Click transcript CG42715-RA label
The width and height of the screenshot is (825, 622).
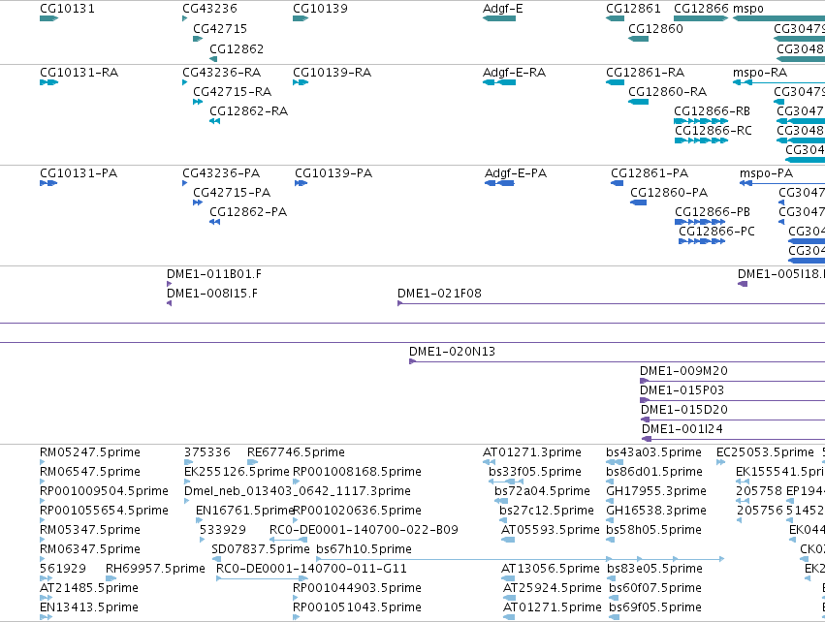[232, 91]
